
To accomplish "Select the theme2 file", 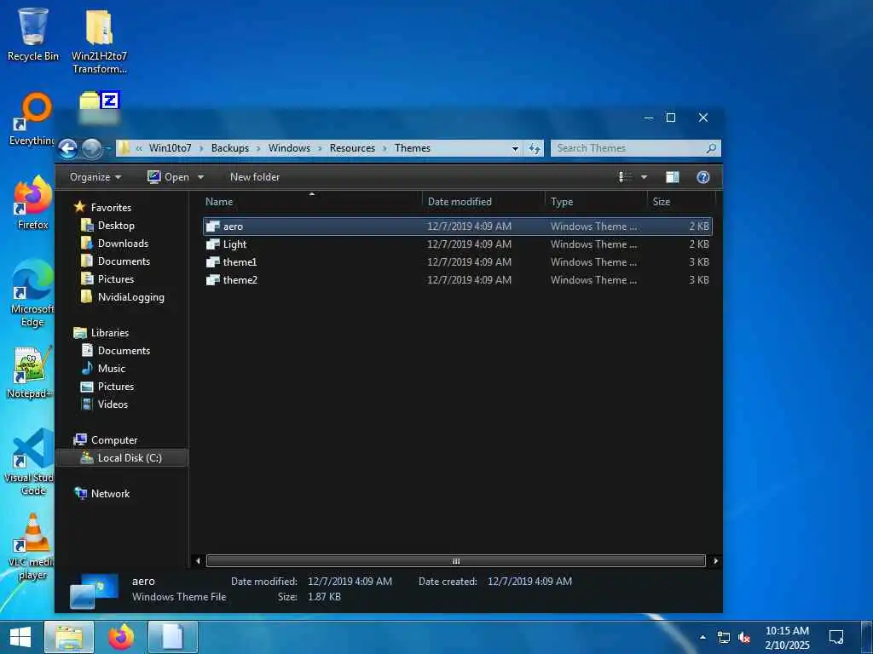I will pos(458,279).
